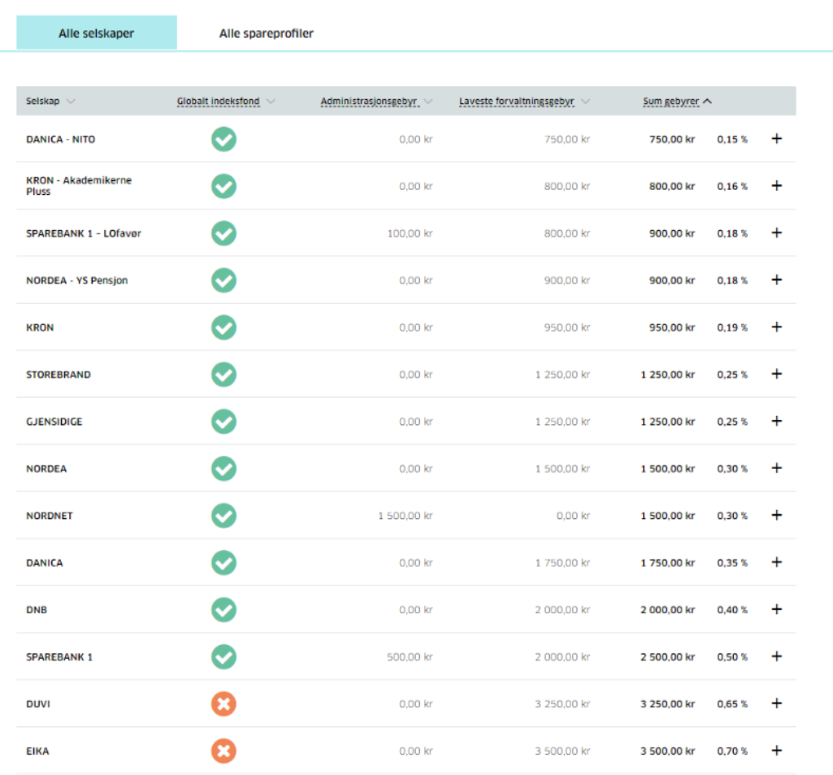This screenshot has width=833, height=775.
Task: Click the green checkmark for NORDNET
Action: [x=223, y=515]
